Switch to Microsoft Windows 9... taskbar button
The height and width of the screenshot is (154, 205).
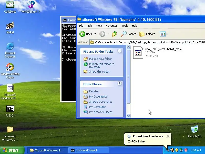(48, 150)
